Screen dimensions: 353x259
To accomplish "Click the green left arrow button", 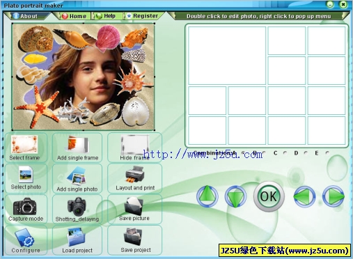I will tap(304, 196).
